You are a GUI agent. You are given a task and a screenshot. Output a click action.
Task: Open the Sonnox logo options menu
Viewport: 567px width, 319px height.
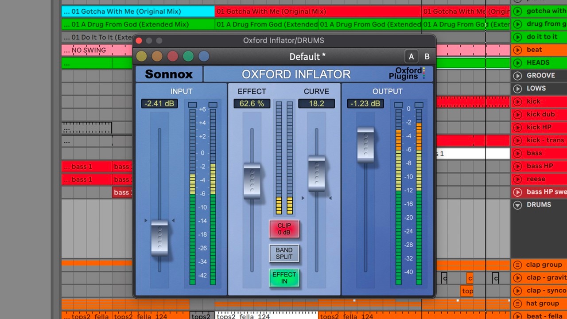click(169, 74)
